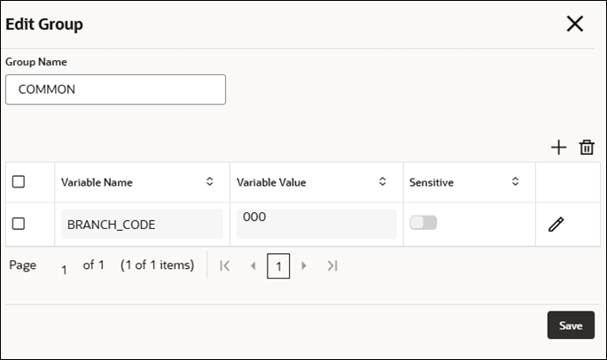The image size is (607, 360).
Task: Go to the next page
Action: [x=304, y=265]
